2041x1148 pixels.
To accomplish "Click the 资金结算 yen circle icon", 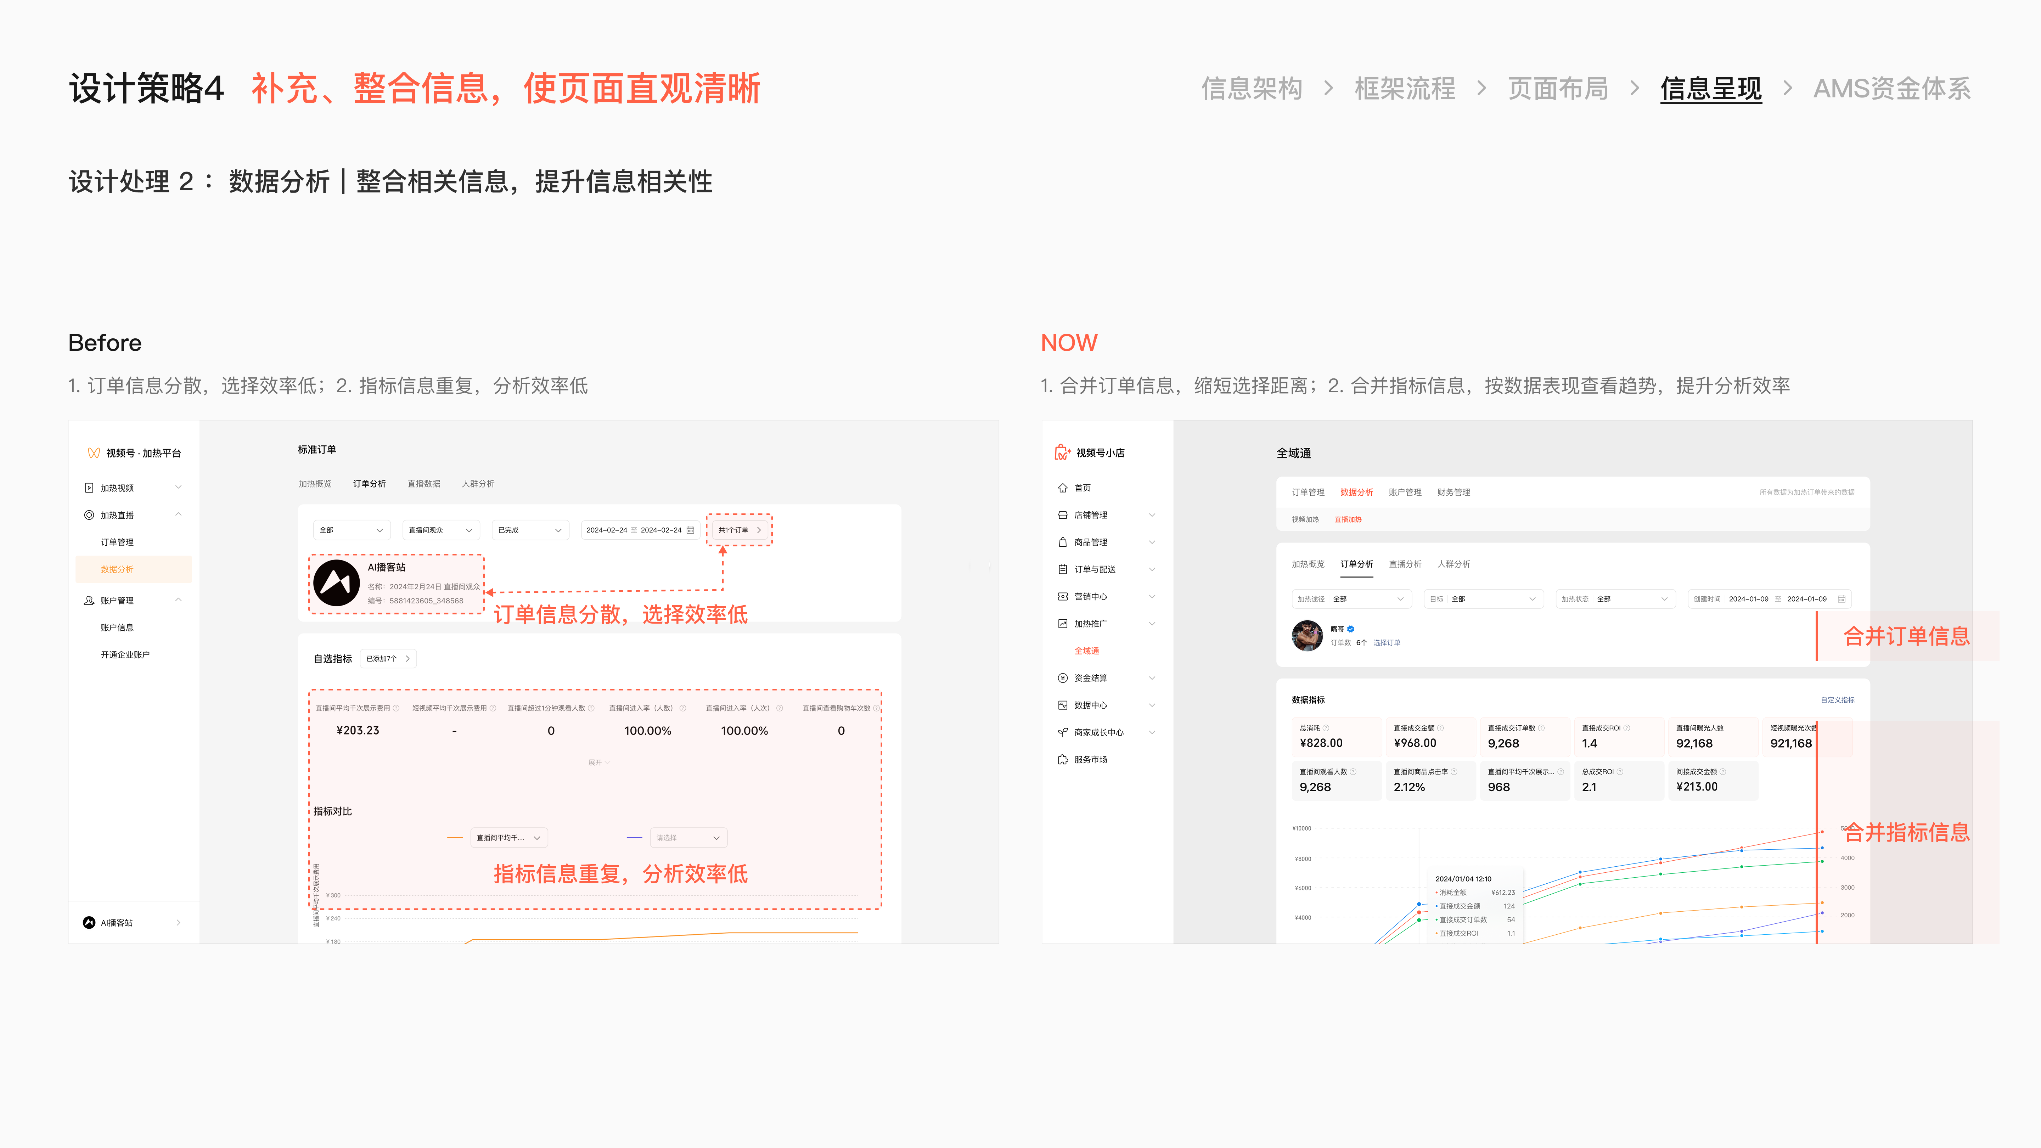I will (x=1063, y=678).
